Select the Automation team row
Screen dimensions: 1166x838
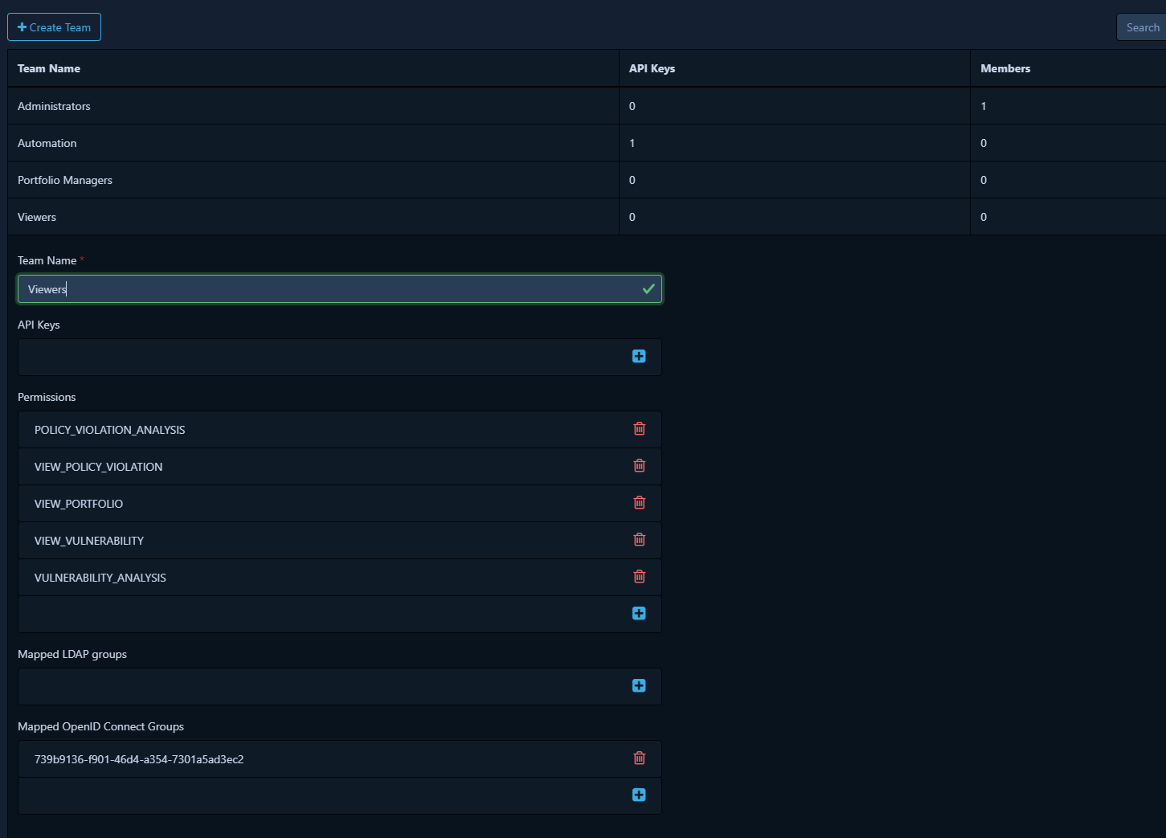coord(313,142)
